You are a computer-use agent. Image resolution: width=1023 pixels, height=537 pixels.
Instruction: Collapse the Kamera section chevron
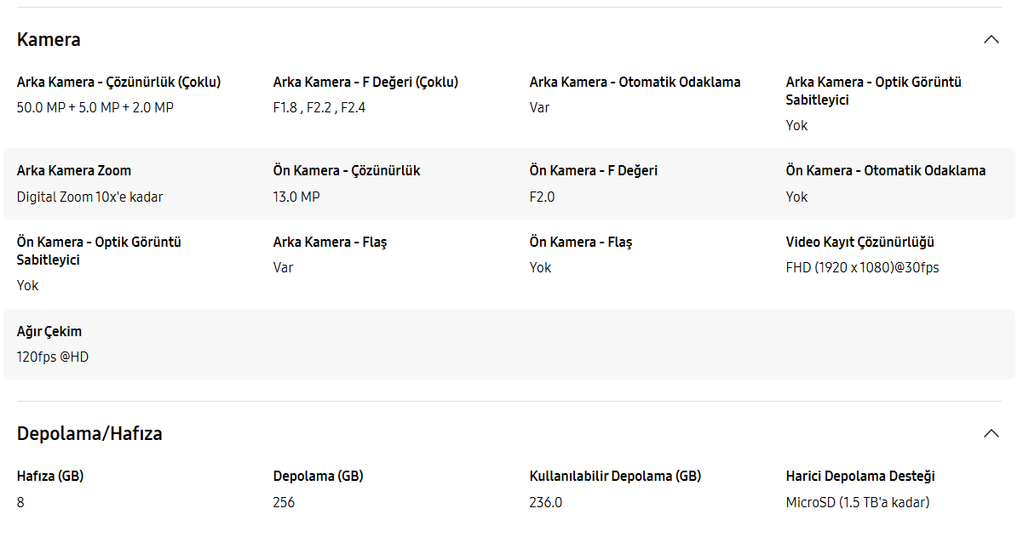point(991,39)
